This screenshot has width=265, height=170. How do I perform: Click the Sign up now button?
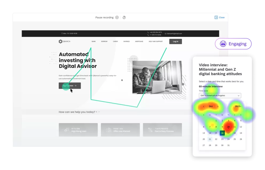pos(70,86)
